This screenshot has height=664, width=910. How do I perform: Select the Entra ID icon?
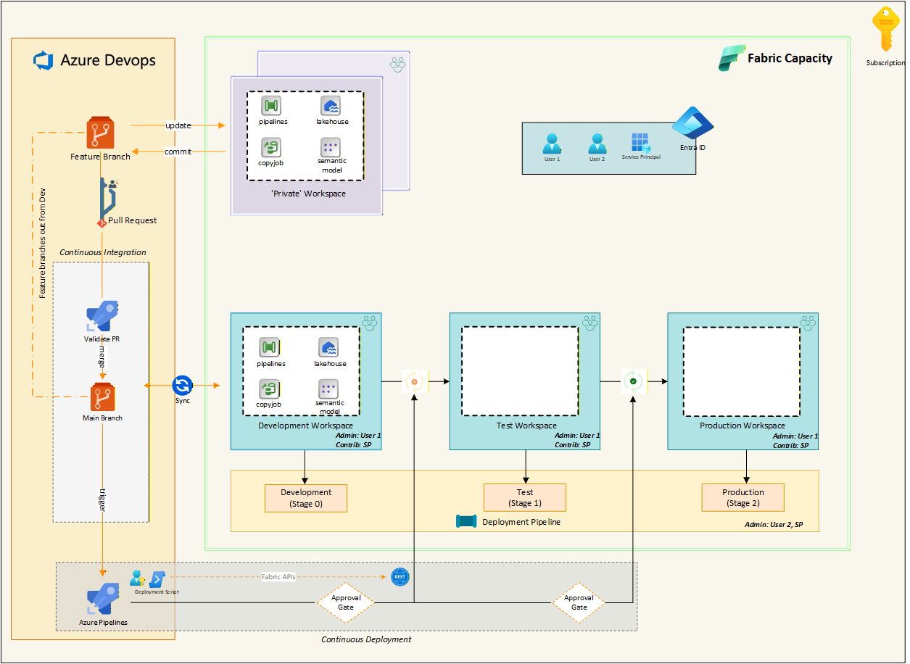[692, 125]
